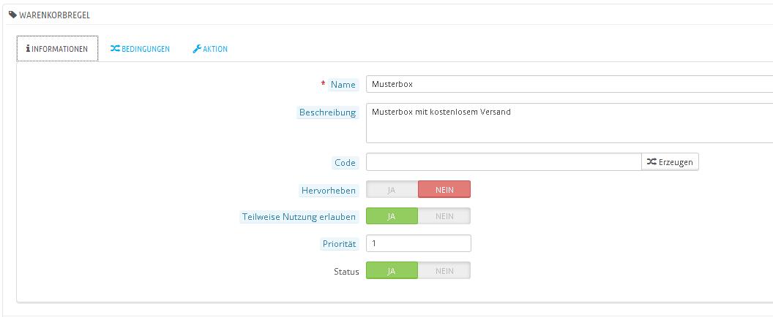
Task: Open the Bedingungen tab
Action: 140,49
